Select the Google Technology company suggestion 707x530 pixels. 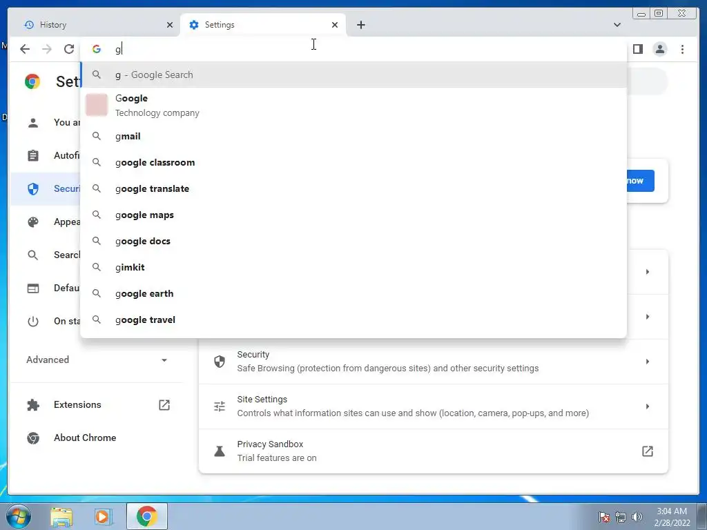[x=353, y=105]
